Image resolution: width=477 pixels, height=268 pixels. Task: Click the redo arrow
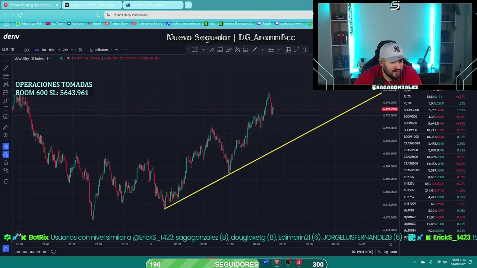click(x=125, y=50)
